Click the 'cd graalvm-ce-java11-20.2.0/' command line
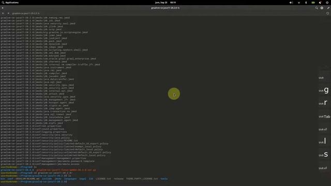This screenshot has height=186, width=331. tap(37, 173)
